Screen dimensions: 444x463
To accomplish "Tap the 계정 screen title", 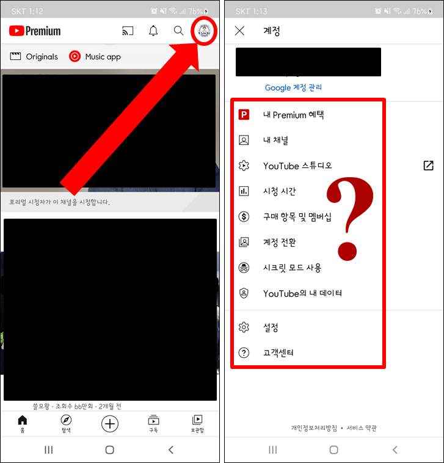I will 272,31.
